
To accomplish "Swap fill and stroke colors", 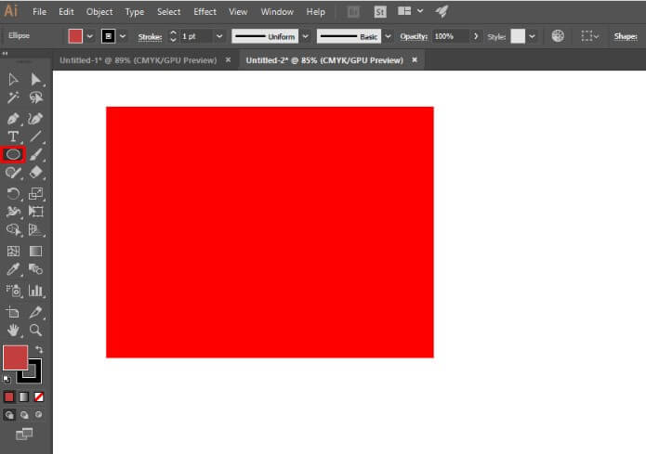I will tap(39, 349).
